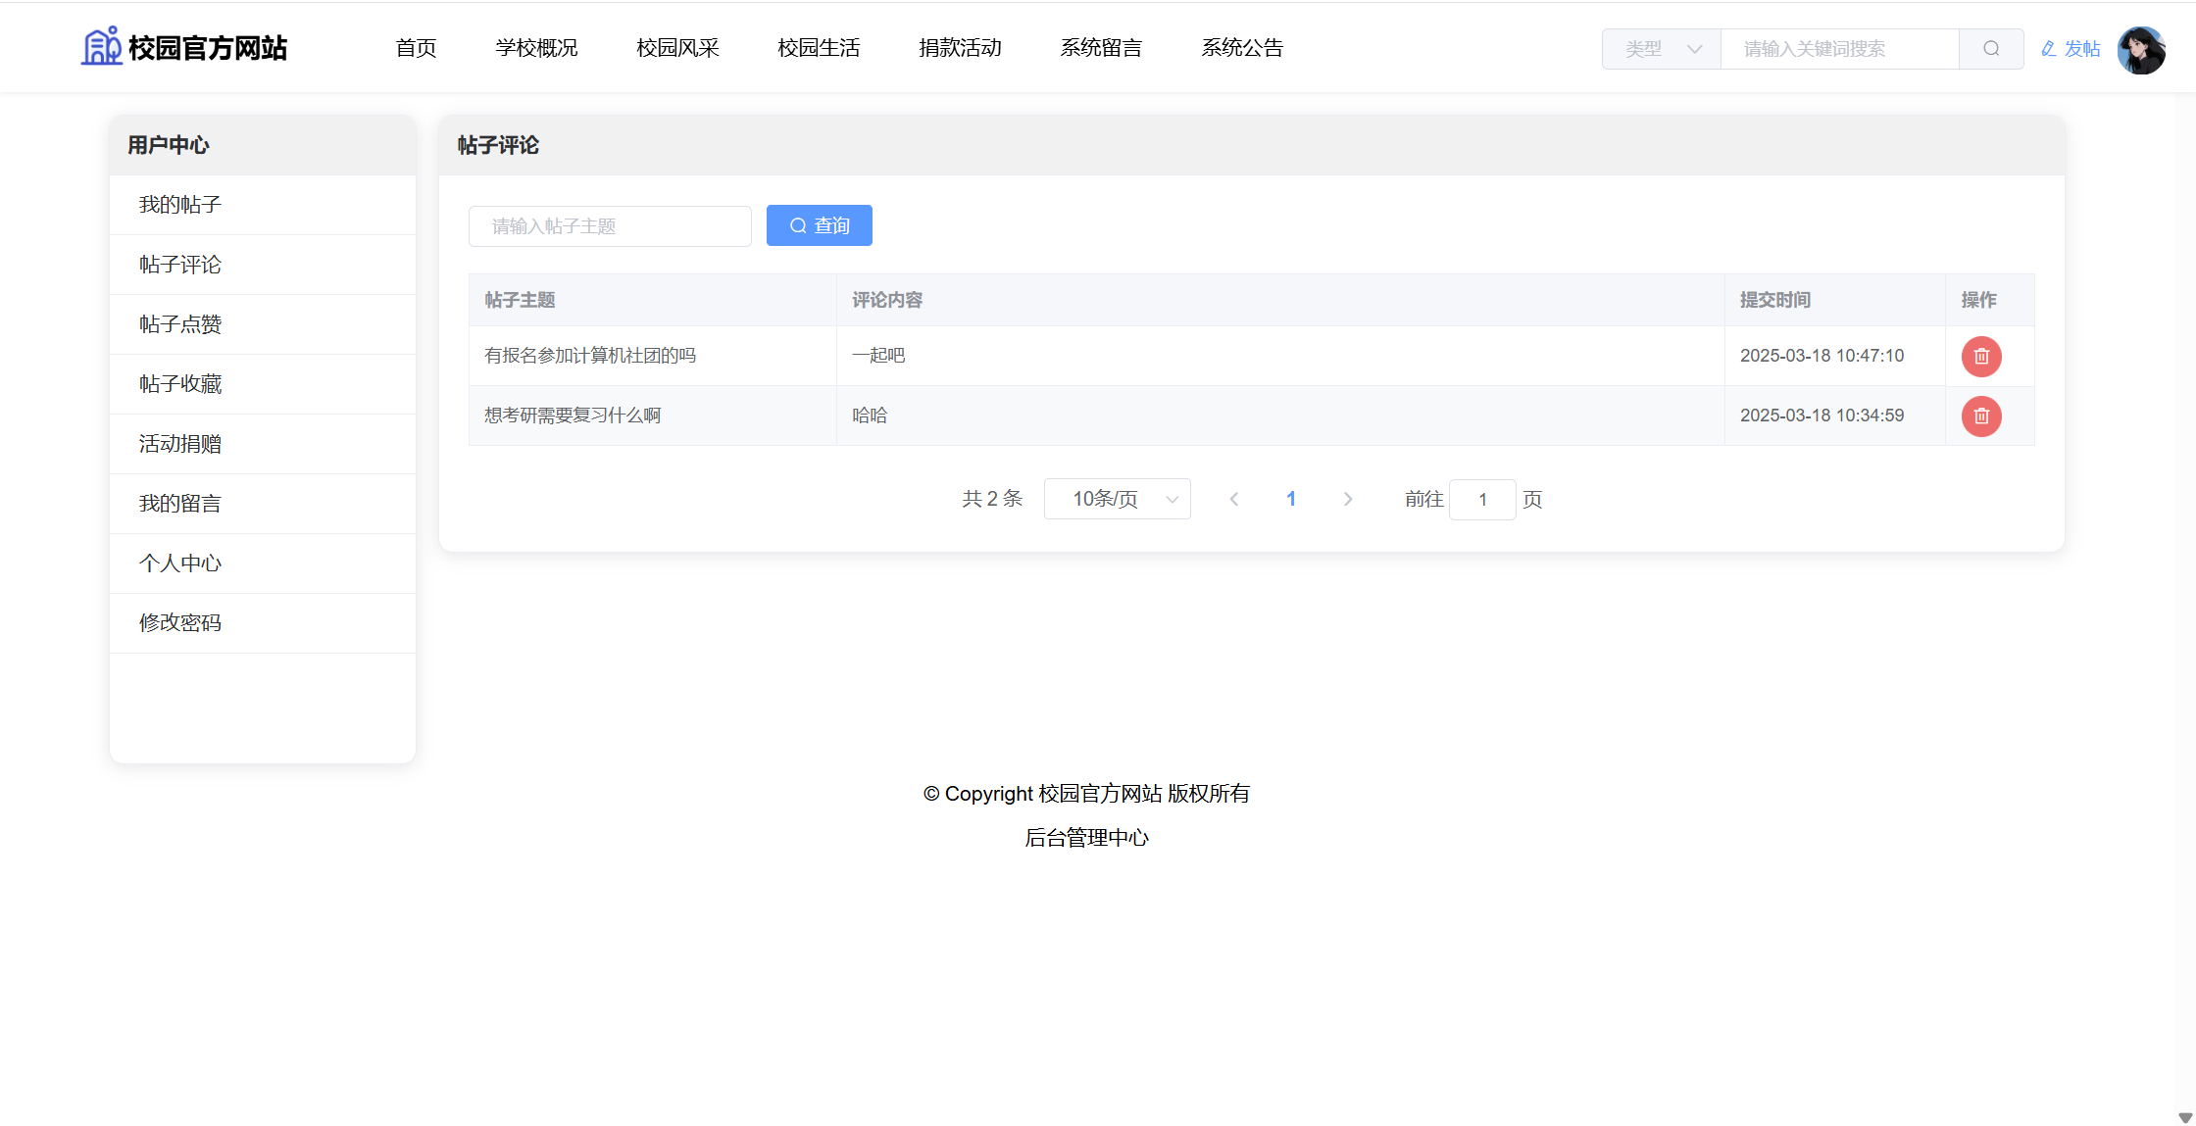The width and height of the screenshot is (2196, 1126).
Task: Select page number 1 in pagination
Action: (x=1291, y=500)
